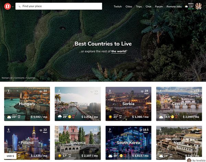Click the Seoul weather cloud icon

pyautogui.click(x=186, y=6)
